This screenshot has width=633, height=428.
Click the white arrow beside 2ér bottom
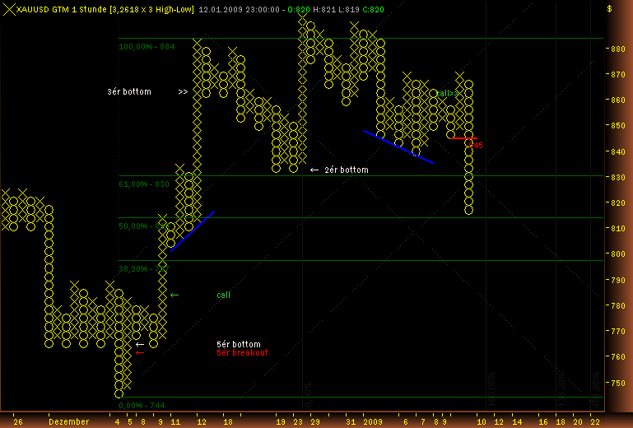tap(314, 170)
